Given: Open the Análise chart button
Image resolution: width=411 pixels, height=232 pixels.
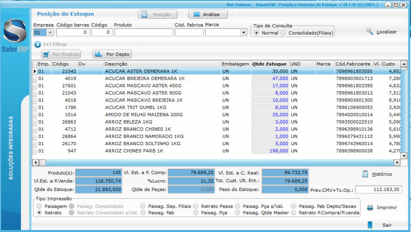Looking at the screenshot, I should pos(207,14).
